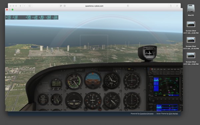Open the Safari share button
The width and height of the screenshot is (200, 125).
(x=171, y=6)
